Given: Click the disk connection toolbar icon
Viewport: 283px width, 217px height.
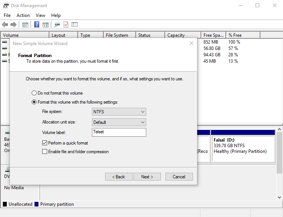Looking at the screenshot, I should click(57, 25).
